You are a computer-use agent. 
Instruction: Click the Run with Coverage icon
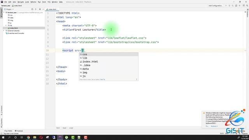(233, 6)
